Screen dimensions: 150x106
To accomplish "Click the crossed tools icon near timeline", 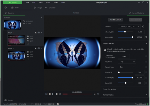I will click(x=94, y=94).
